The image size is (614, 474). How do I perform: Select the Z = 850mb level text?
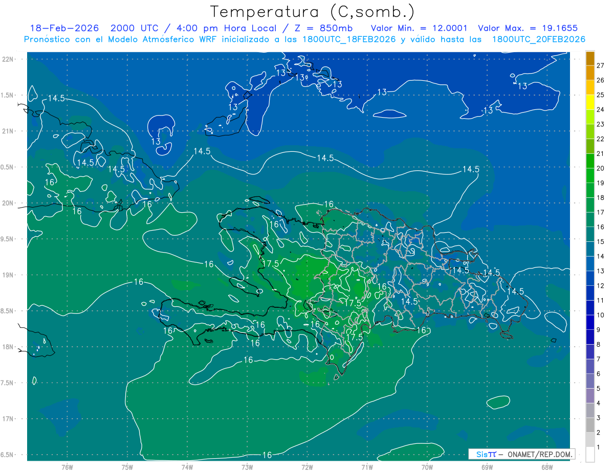click(326, 28)
